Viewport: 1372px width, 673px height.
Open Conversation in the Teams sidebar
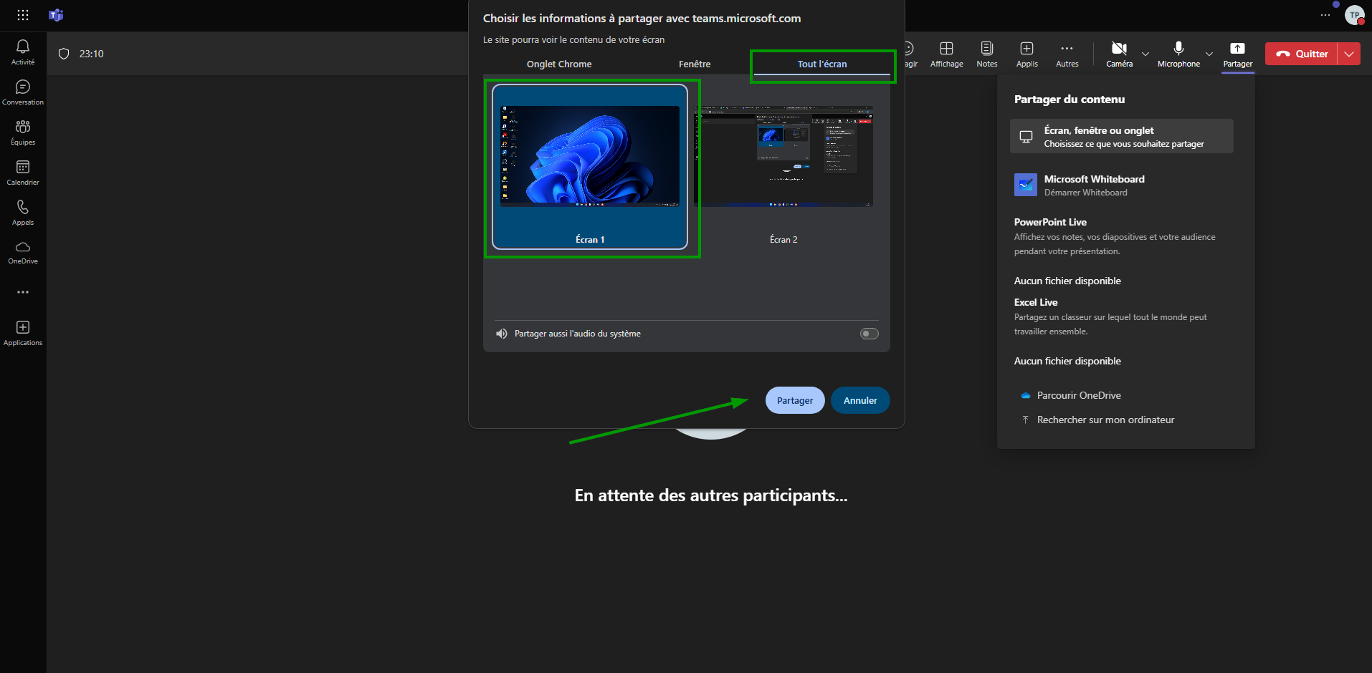click(23, 92)
